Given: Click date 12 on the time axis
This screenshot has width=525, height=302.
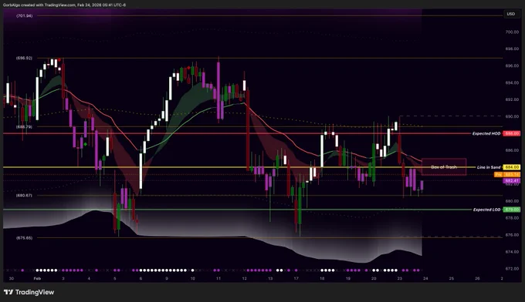Looking at the screenshot, I should coord(244,278).
